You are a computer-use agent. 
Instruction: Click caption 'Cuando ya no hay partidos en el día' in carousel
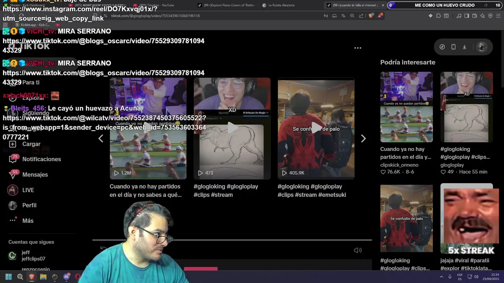pos(146,191)
